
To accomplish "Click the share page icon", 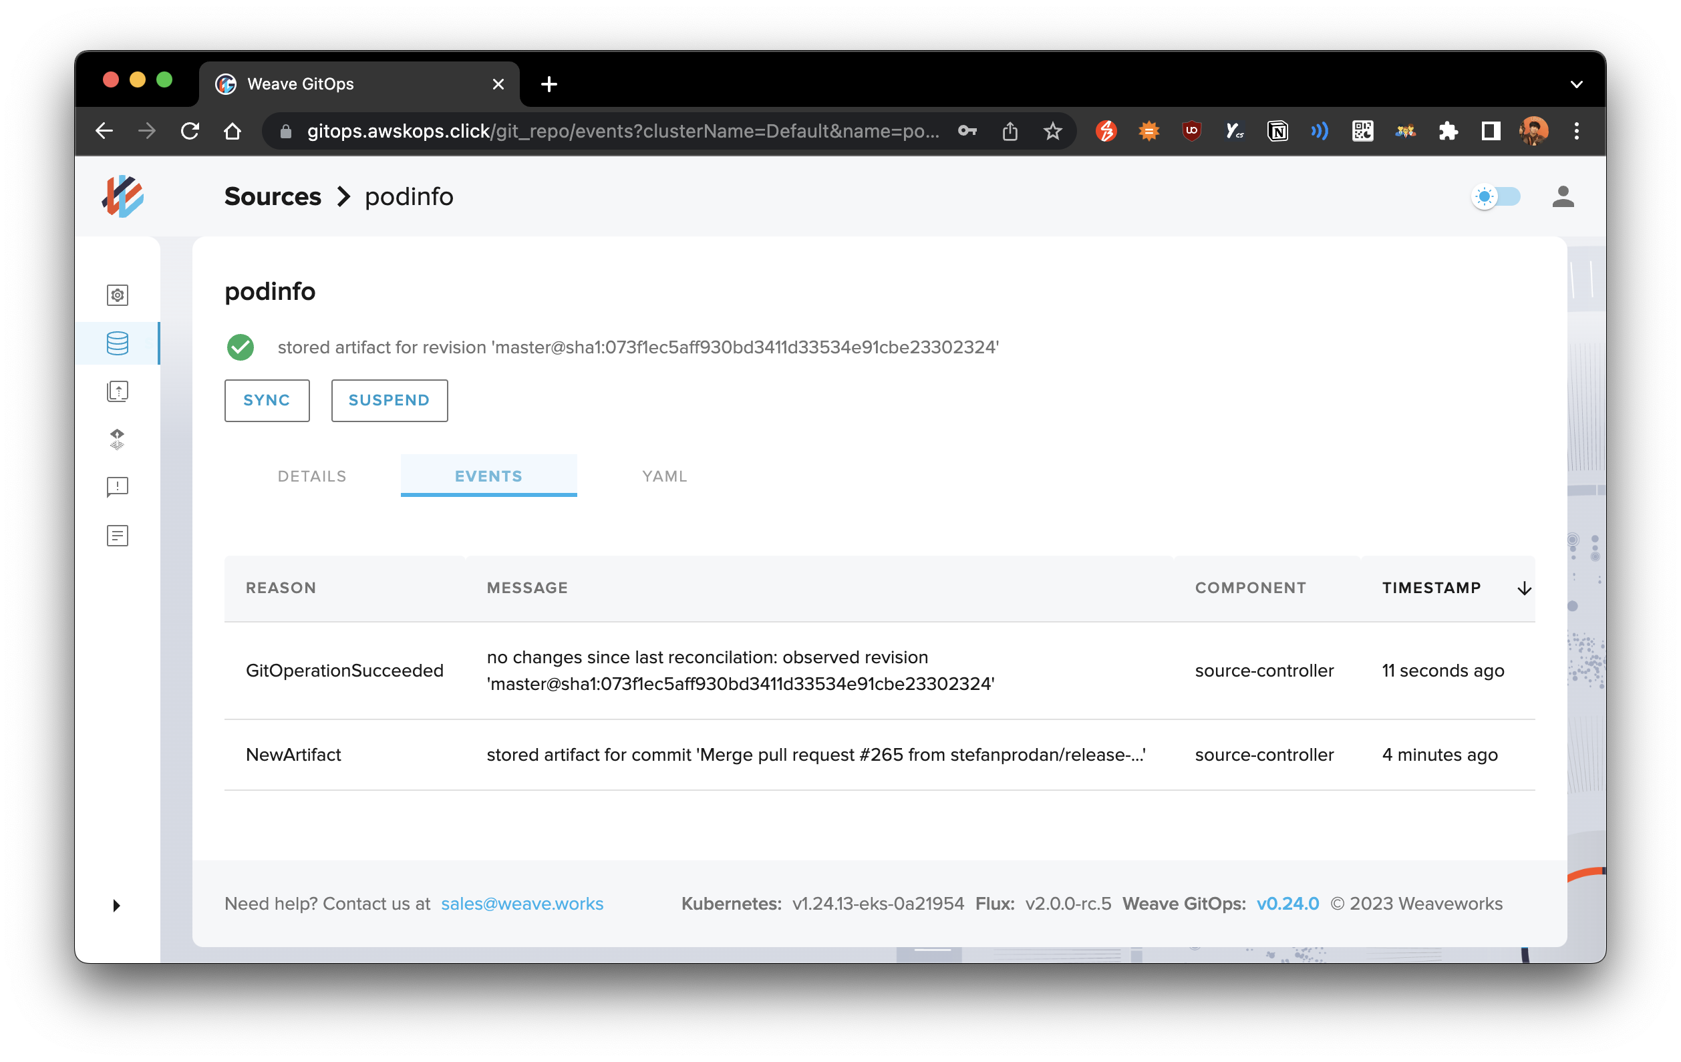I will (1010, 131).
